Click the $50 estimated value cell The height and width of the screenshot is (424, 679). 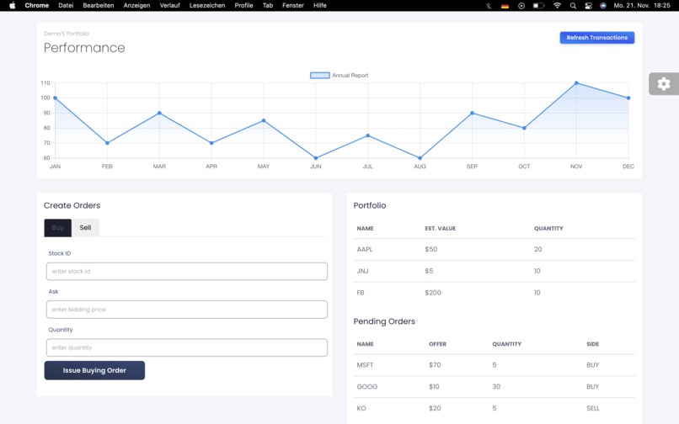(430, 249)
